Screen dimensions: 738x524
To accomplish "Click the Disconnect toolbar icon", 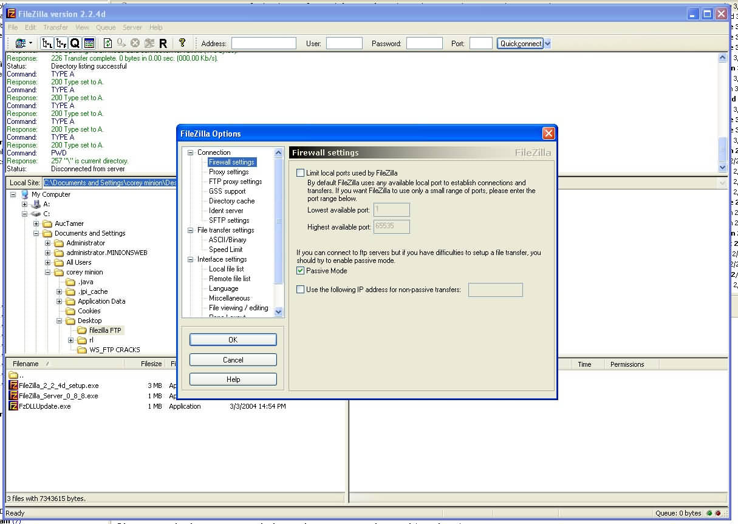I will [x=149, y=43].
